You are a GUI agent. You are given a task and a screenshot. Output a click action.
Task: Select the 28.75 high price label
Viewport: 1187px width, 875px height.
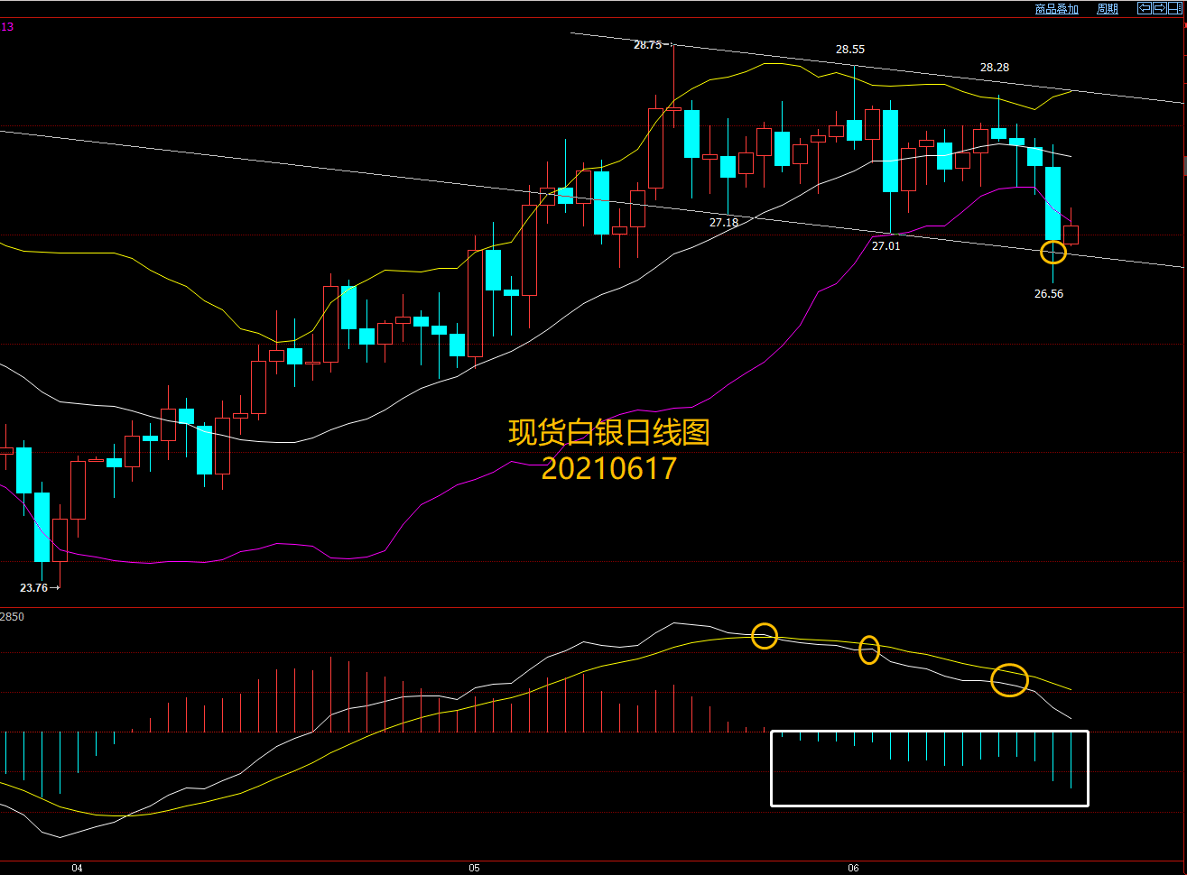pos(647,44)
